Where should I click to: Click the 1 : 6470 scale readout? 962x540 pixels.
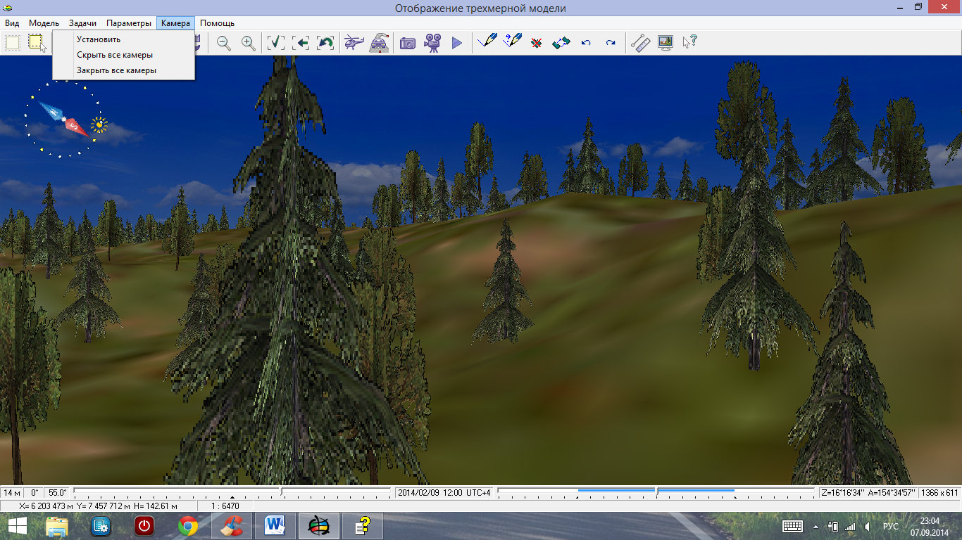coord(225,506)
